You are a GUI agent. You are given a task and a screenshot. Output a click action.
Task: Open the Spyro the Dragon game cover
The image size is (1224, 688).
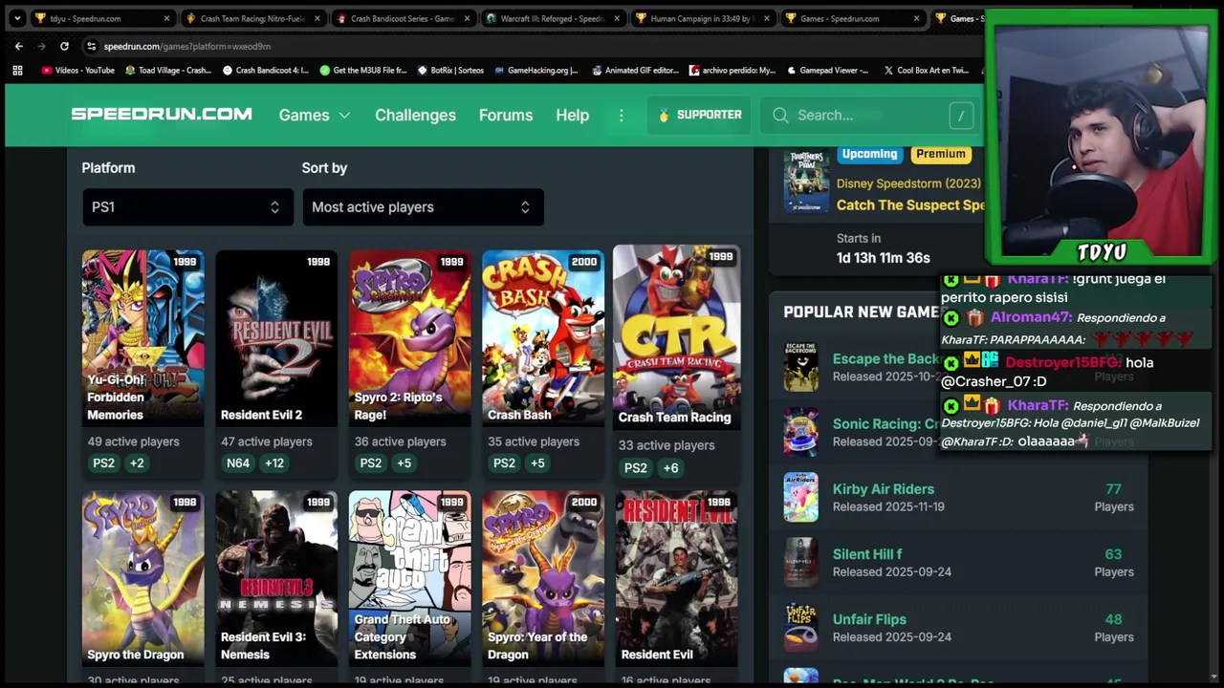[142, 578]
